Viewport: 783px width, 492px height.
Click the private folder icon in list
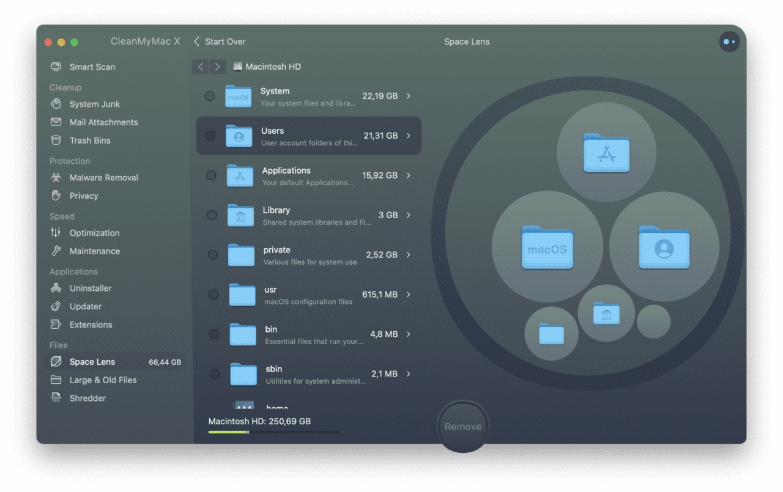tap(241, 255)
